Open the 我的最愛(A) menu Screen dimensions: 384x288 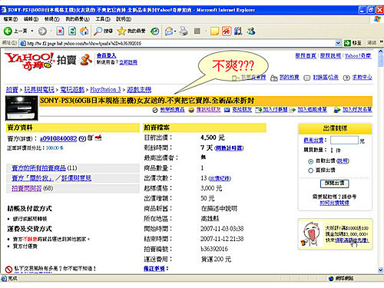coord(78,19)
